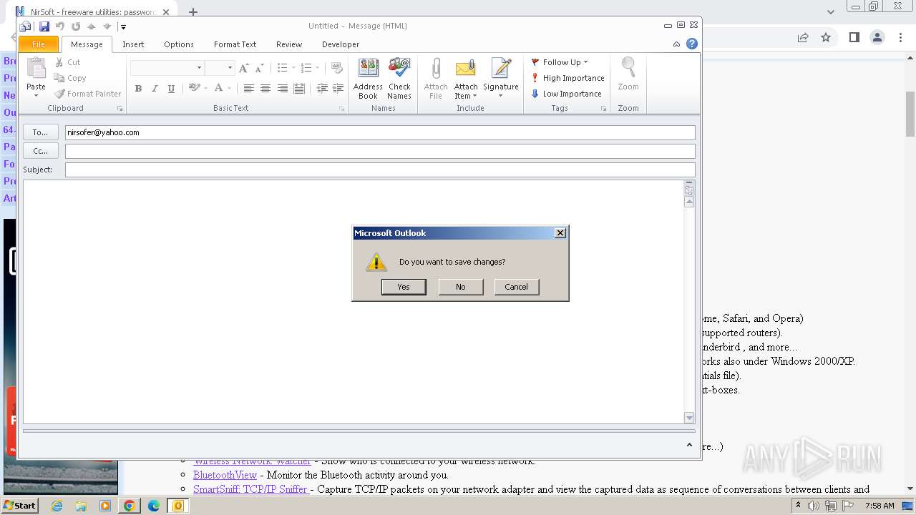Open the font size combo box

point(220,68)
